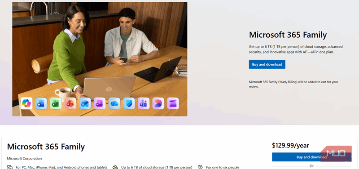Image resolution: width=359 pixels, height=169 pixels.
Task: Click the Yearly Billing cart note
Action: tap(293, 84)
